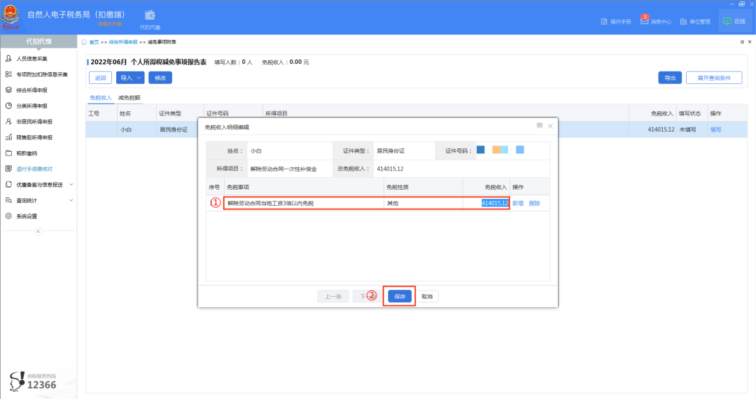Click the 展开查询条件 button
Image resolution: width=756 pixels, height=399 pixels.
pyautogui.click(x=713, y=78)
